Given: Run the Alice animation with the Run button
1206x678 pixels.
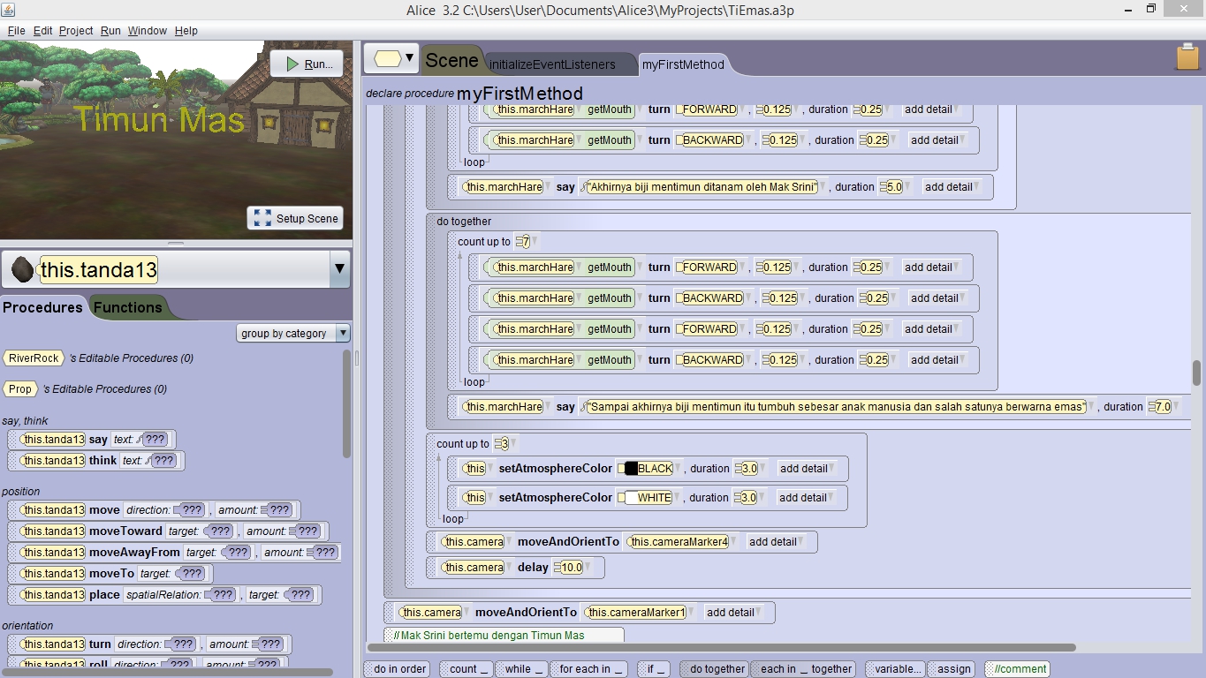Looking at the screenshot, I should [x=307, y=63].
